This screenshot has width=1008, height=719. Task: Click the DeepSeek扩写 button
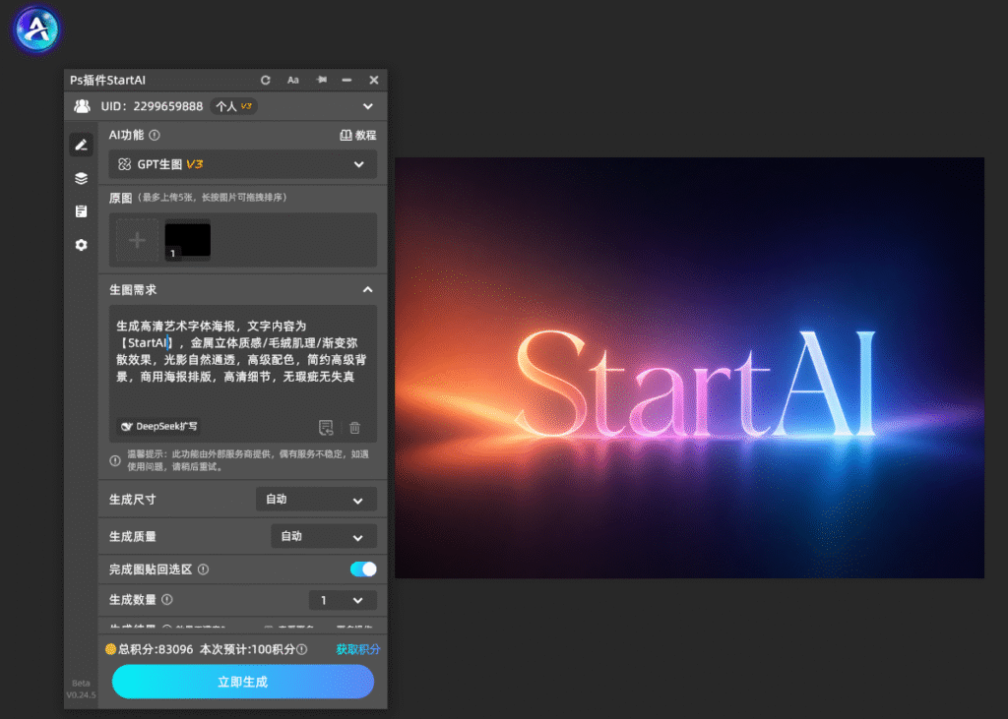pos(158,426)
